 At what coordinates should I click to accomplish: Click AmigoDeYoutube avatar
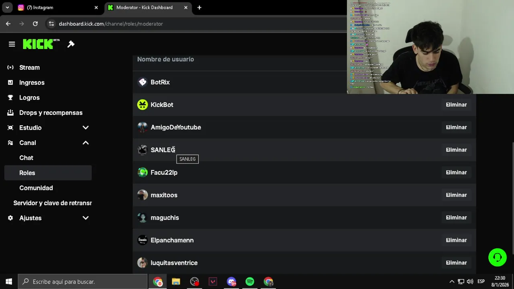(143, 127)
